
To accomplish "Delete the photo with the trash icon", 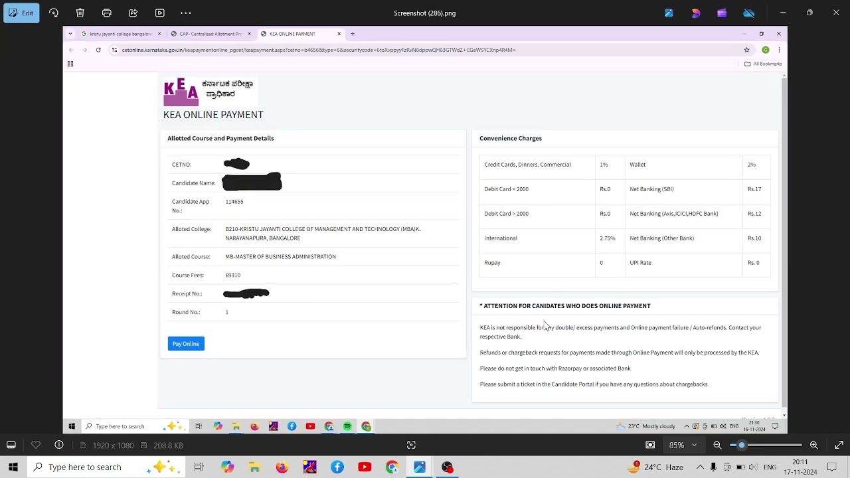I will pos(80,13).
